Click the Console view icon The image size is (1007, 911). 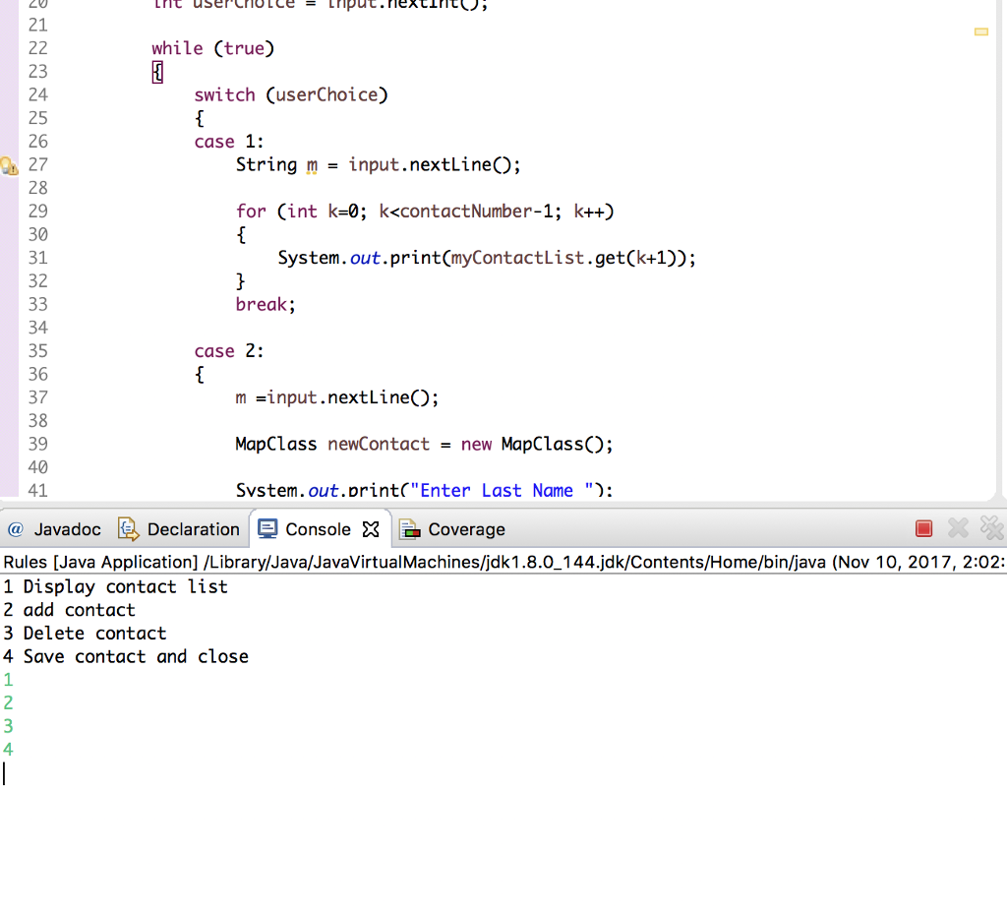267,528
